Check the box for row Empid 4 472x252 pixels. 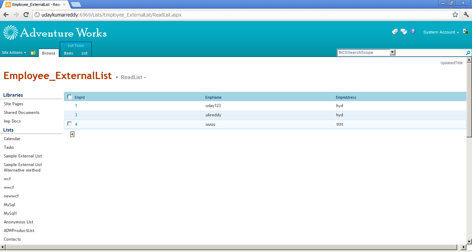(x=69, y=124)
